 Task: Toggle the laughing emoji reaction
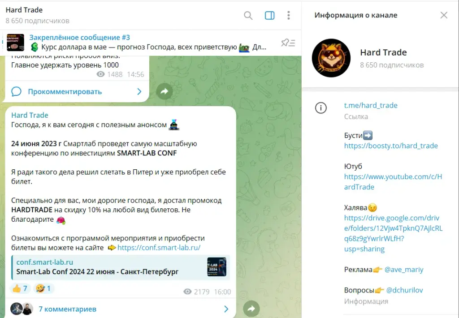[43, 288]
